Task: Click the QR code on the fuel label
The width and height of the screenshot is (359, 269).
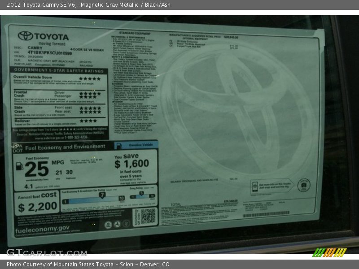Action: pos(148,216)
